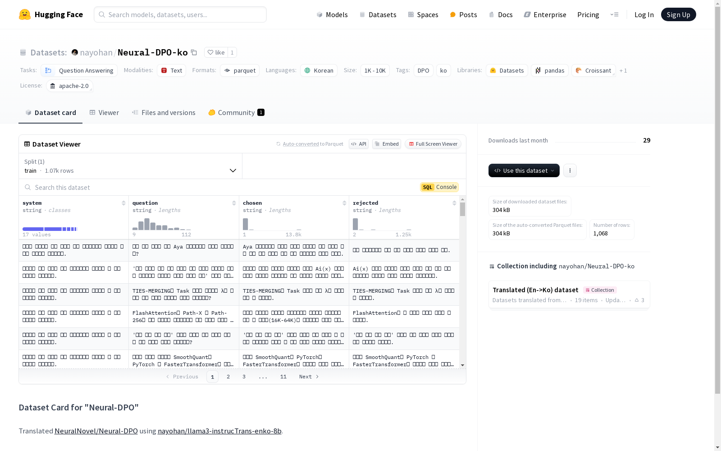This screenshot has height=451, width=721.
Task: Click the pandas library tag
Action: (550, 70)
